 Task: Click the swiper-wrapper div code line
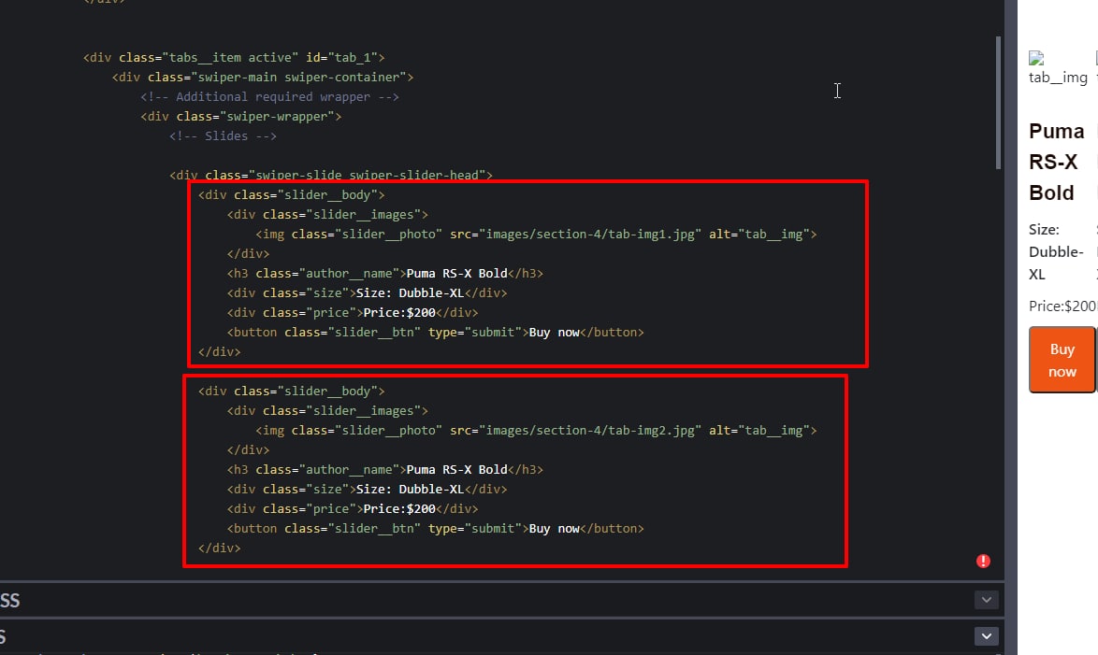pyautogui.click(x=241, y=116)
